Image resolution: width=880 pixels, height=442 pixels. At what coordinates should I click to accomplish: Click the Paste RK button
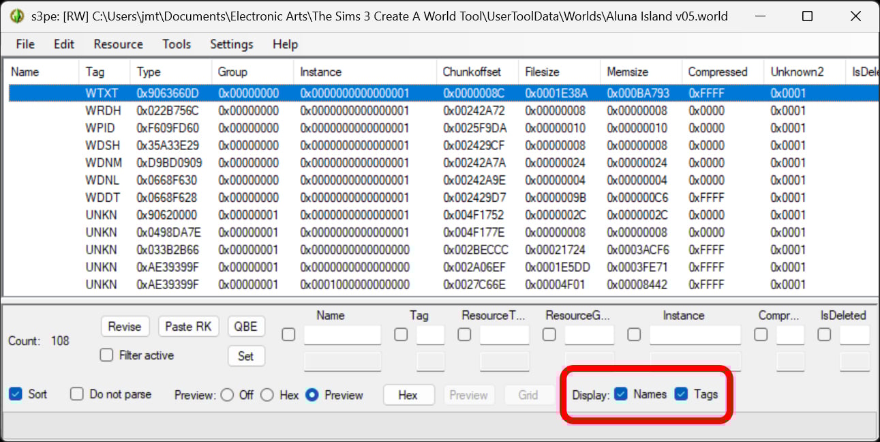[188, 327]
